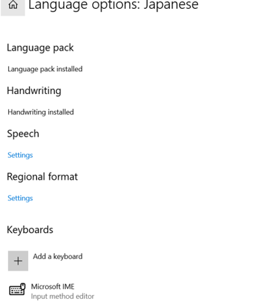Click the word pack in Language pack heading
Image resolution: width=264 pixels, height=307 pixels.
tap(63, 48)
